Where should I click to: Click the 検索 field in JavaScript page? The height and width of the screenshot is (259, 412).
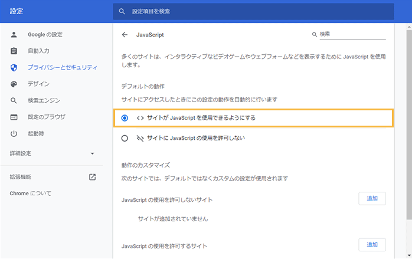pos(352,34)
